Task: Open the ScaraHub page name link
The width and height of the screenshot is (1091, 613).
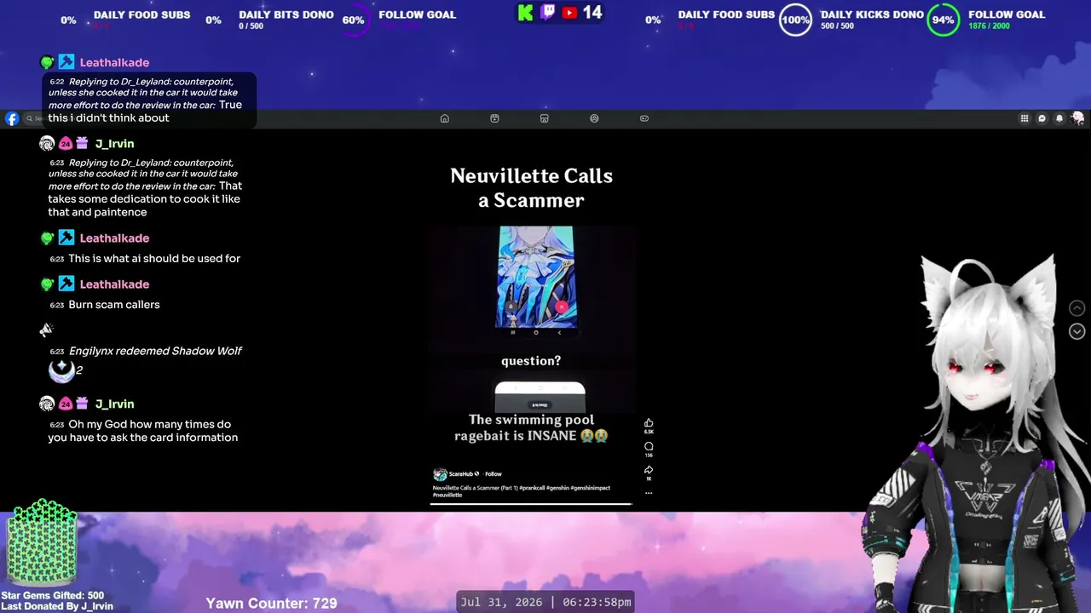Action: point(461,474)
